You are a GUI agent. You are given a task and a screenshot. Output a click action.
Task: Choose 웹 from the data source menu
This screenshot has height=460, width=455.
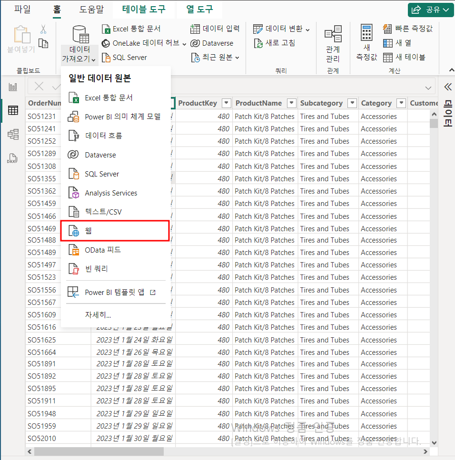coord(115,231)
